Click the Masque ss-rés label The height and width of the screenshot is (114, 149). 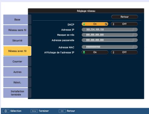click(66, 35)
